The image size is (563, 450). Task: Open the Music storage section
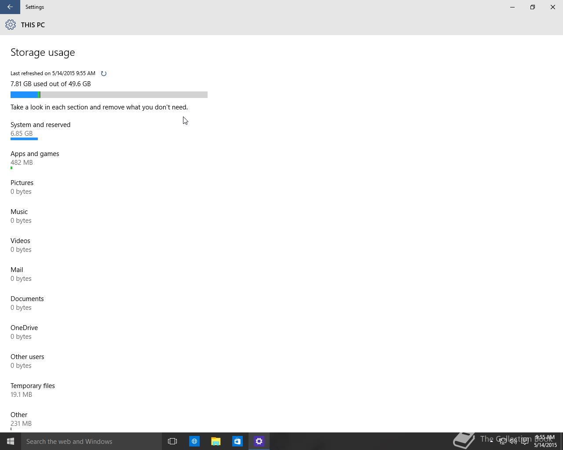coord(21,216)
